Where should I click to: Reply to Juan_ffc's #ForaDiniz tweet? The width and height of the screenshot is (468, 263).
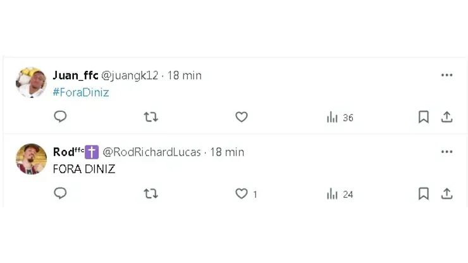pyautogui.click(x=60, y=117)
